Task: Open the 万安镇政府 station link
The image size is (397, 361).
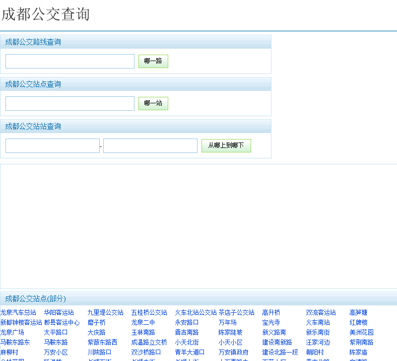Action: (x=233, y=353)
